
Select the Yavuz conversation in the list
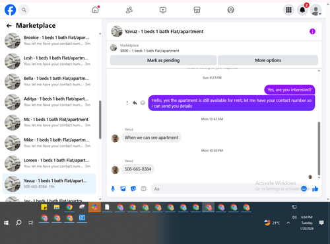[49, 184]
